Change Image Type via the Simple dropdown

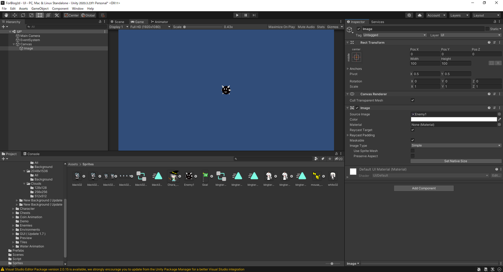pos(455,145)
